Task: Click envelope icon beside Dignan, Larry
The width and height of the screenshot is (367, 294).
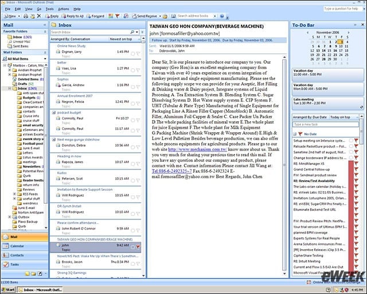Action: tap(58, 52)
